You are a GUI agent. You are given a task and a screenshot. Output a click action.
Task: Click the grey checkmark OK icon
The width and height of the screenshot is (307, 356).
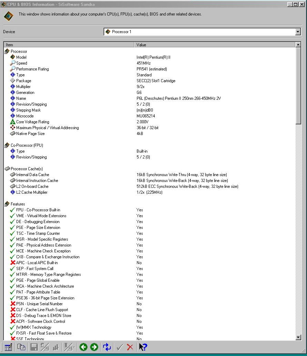point(119,347)
